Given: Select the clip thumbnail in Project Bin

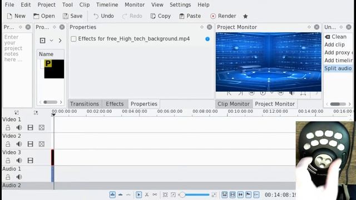Looking at the screenshot, I should pyautogui.click(x=54, y=69).
